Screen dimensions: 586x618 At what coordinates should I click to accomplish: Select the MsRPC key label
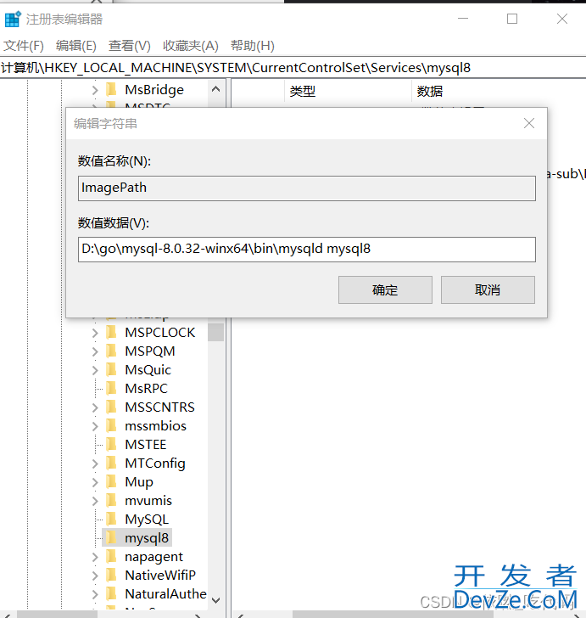pyautogui.click(x=147, y=389)
